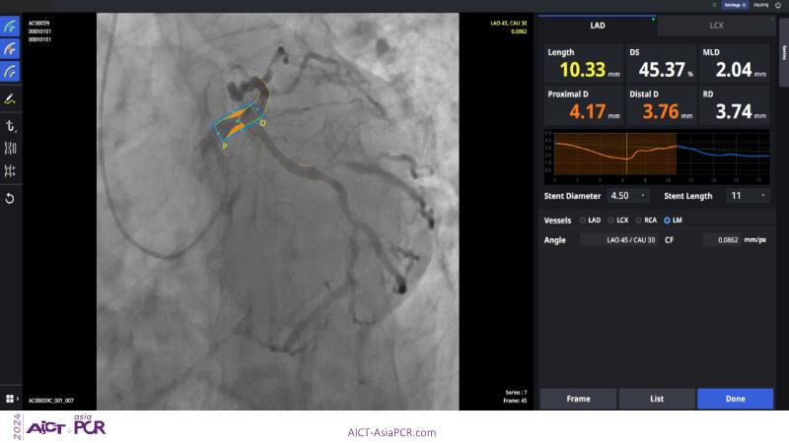Select the contour edit pen tool
Image resolution: width=789 pixels, height=443 pixels.
click(11, 99)
